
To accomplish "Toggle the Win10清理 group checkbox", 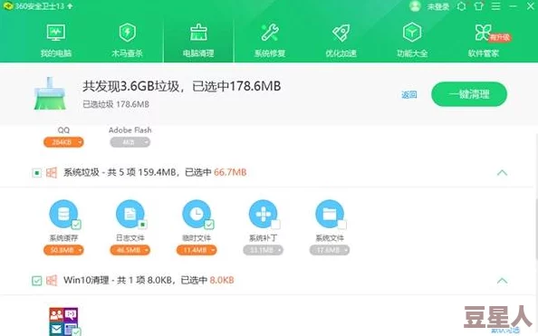I will point(37,281).
